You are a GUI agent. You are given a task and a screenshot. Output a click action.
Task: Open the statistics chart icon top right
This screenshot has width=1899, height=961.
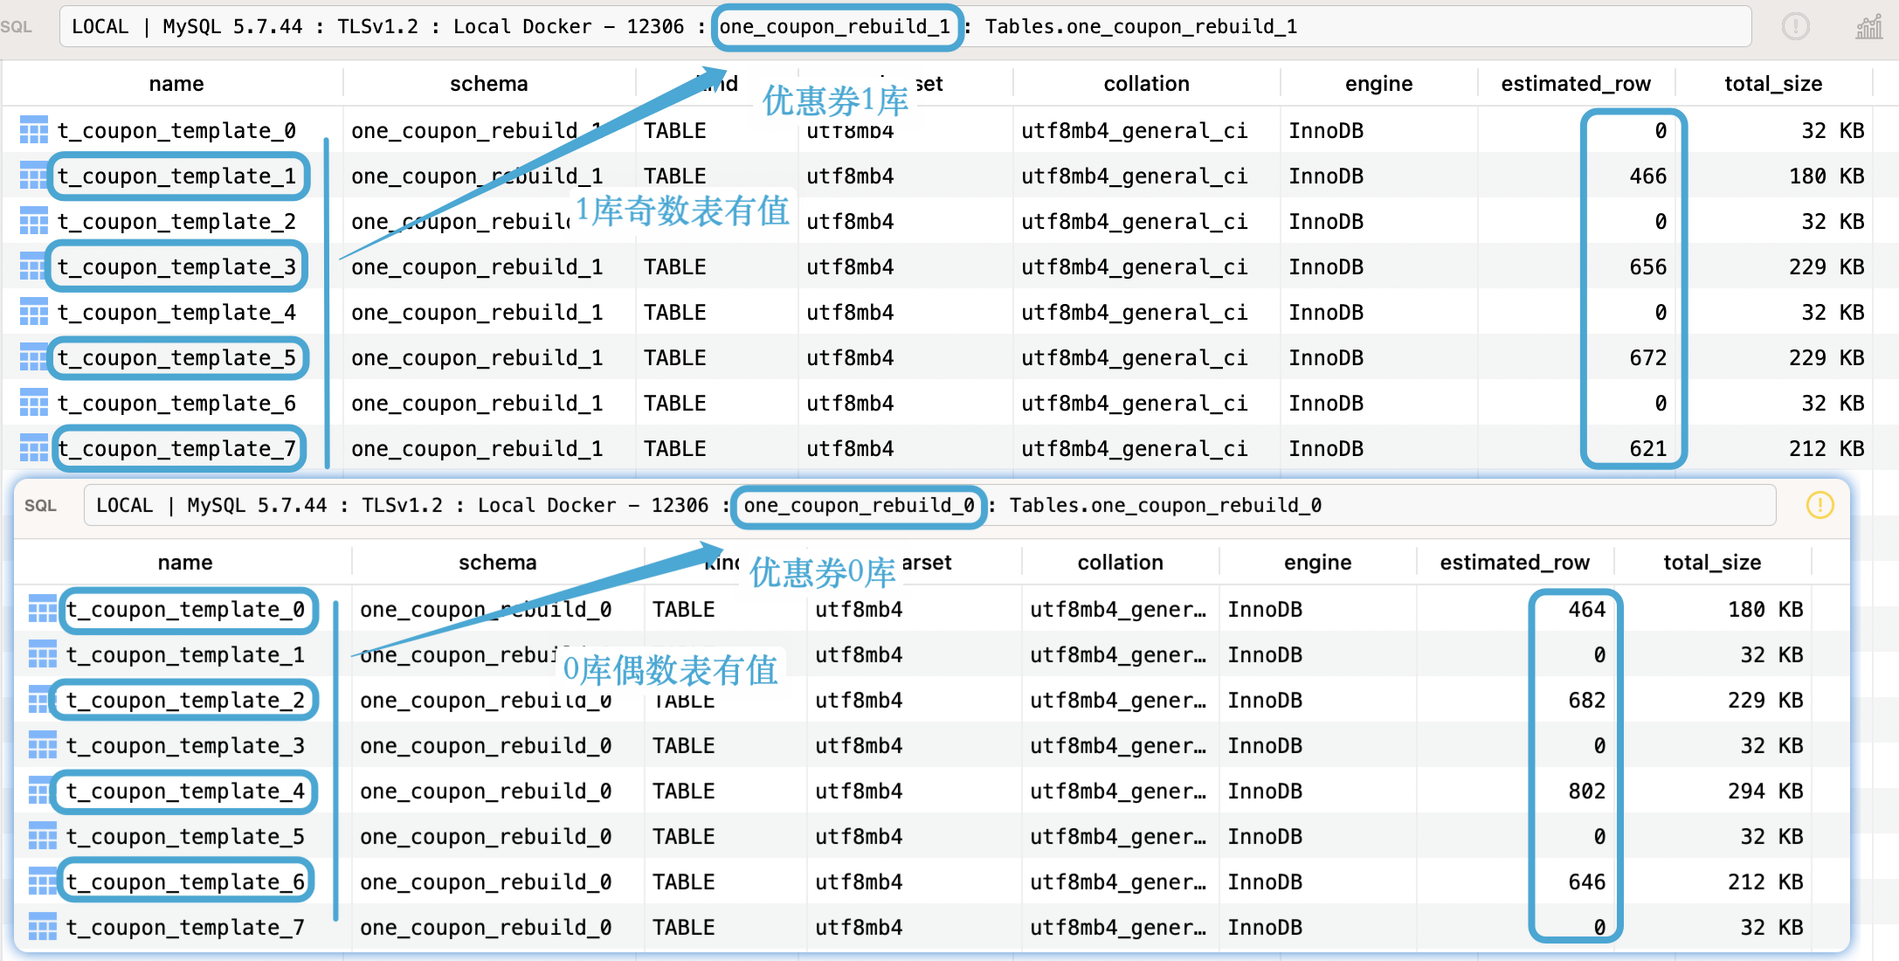pos(1868,27)
